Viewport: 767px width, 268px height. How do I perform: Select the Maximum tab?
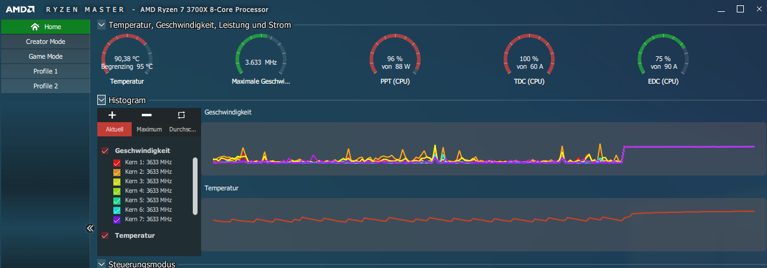coord(149,129)
